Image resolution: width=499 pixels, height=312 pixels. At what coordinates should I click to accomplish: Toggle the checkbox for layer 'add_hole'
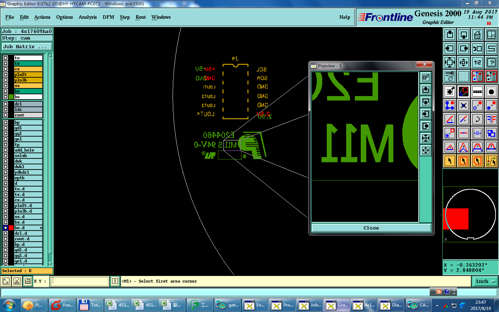[x=6, y=150]
